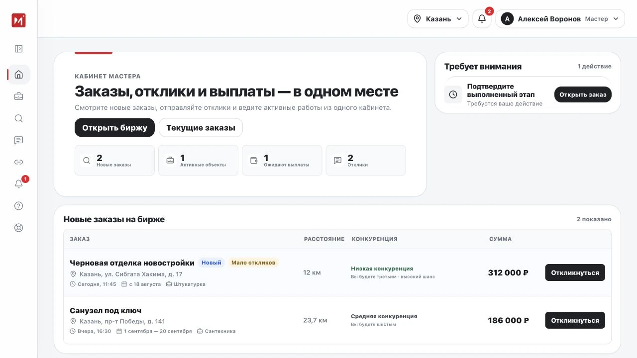Click the Сантехника category tag
The height and width of the screenshot is (358, 637).
click(x=216, y=331)
